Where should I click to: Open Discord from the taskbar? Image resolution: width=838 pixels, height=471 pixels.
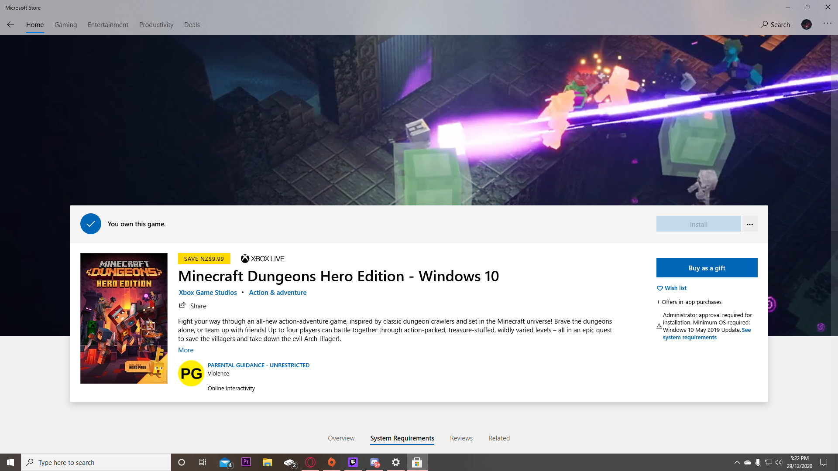click(x=374, y=462)
